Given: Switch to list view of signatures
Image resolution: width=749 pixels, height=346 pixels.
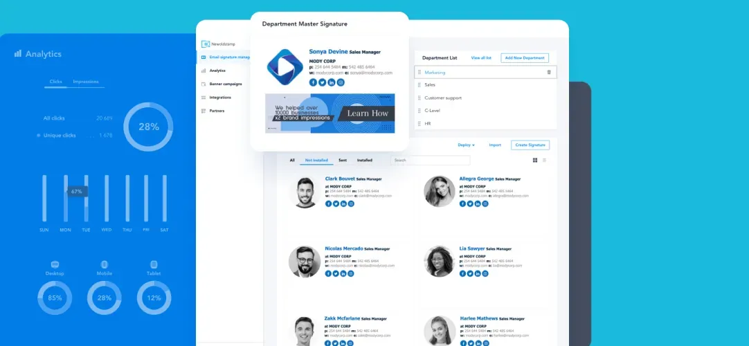Looking at the screenshot, I should click(545, 161).
